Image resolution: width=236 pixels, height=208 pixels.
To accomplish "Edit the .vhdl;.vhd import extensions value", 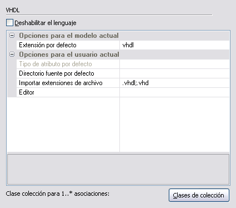I will coord(174,83).
